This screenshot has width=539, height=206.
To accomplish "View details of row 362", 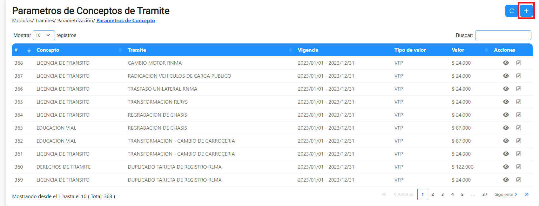I will [x=506, y=141].
